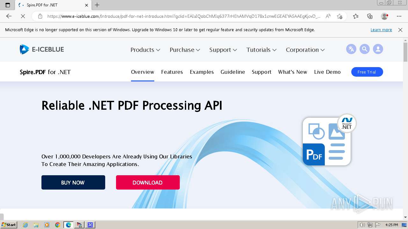
Task: Select the Overview tab
Action: (x=142, y=72)
